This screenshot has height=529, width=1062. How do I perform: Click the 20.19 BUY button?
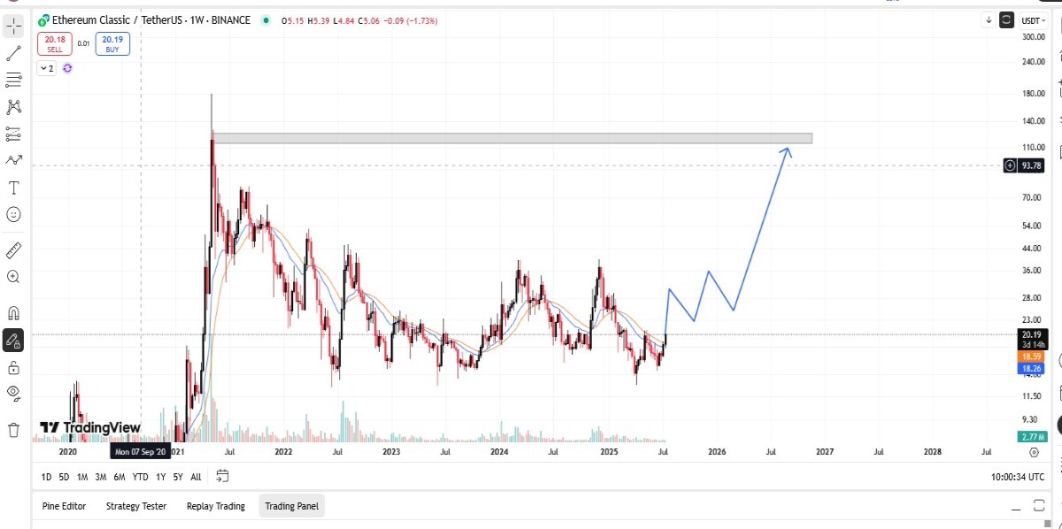pyautogui.click(x=112, y=43)
